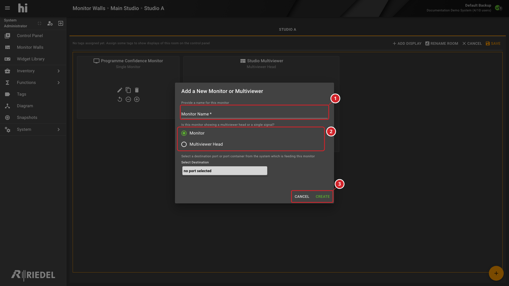Image resolution: width=509 pixels, height=286 pixels.
Task: Click the pencil edit icon on Programme Confidence Monitor
Action: click(120, 90)
